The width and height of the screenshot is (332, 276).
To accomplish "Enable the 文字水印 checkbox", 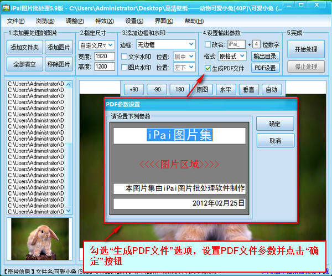I will coord(124,57).
